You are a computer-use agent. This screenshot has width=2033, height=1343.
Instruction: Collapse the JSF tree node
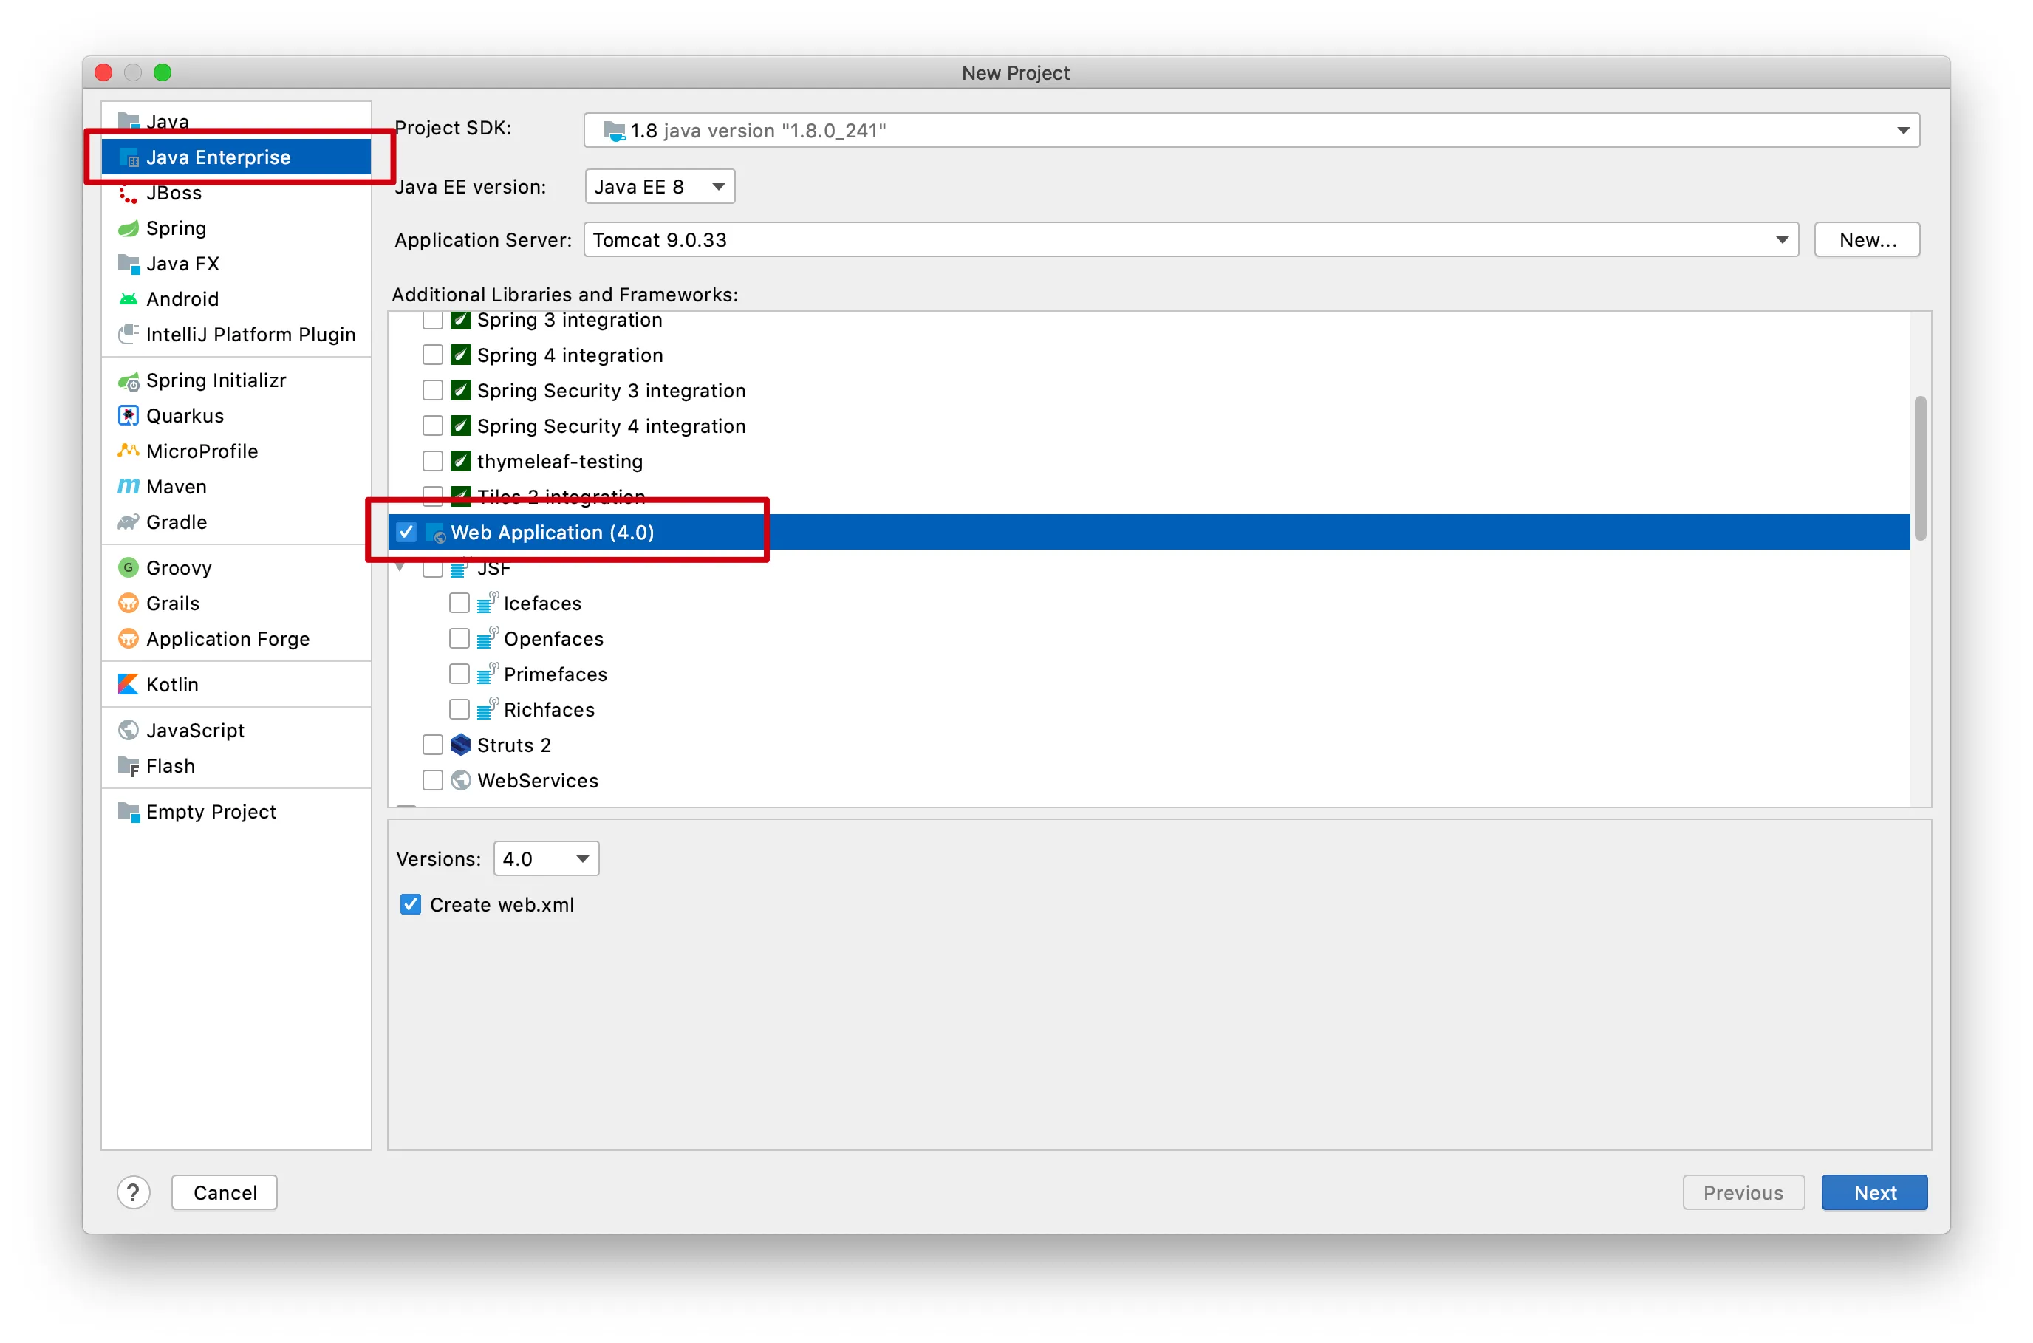(x=401, y=568)
